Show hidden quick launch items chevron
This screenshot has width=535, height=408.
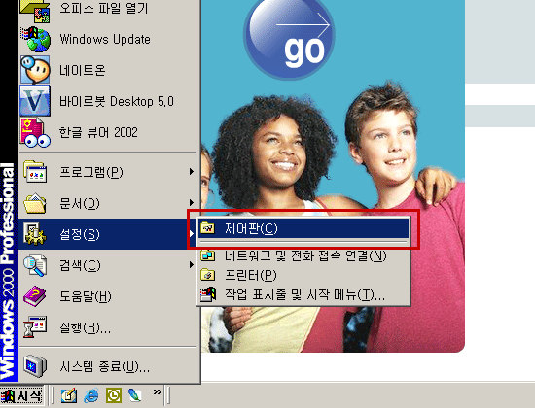(x=157, y=392)
